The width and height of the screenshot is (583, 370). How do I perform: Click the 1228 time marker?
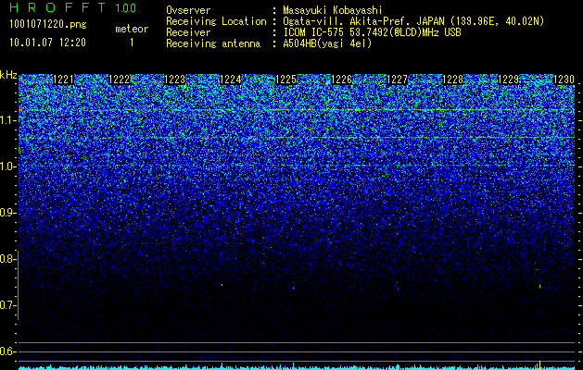click(453, 80)
